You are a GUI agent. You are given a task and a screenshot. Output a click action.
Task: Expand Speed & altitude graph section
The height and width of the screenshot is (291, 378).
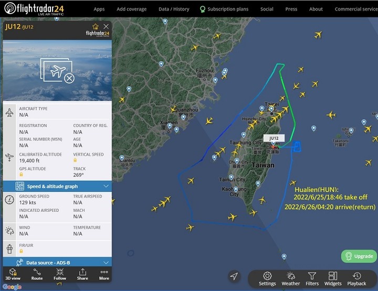[x=57, y=186]
